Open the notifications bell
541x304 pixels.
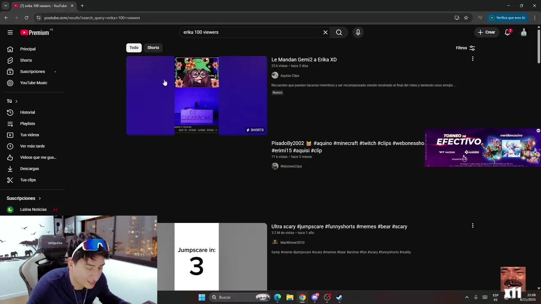click(x=508, y=33)
